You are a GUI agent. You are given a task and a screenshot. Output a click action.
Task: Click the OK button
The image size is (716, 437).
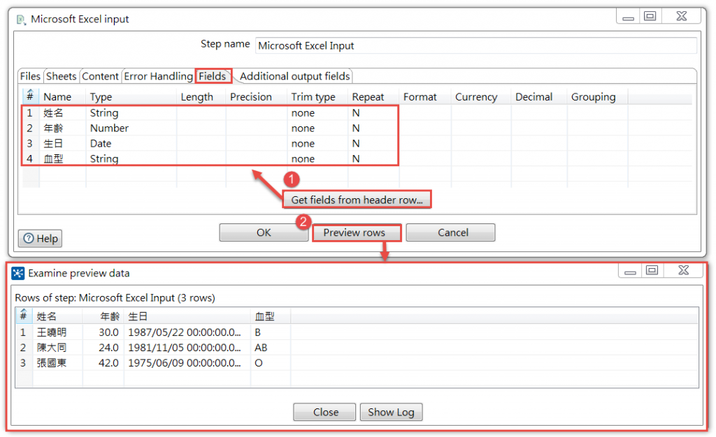pyautogui.click(x=264, y=232)
